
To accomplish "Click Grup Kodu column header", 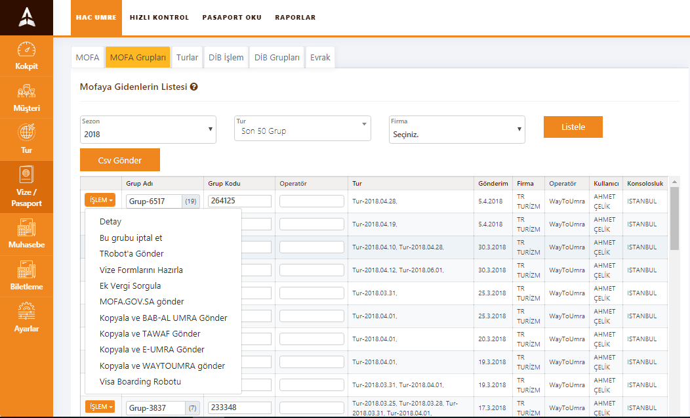I will pyautogui.click(x=224, y=184).
